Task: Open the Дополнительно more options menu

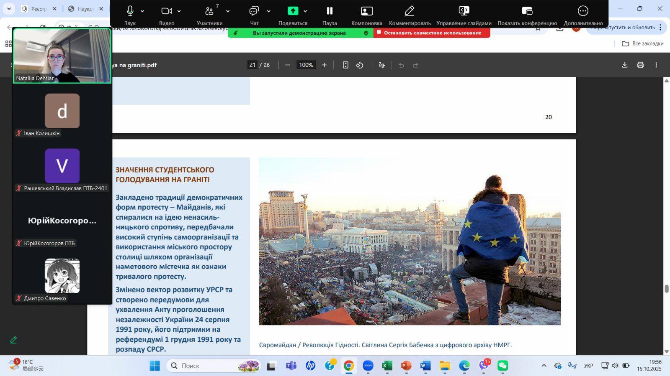Action: point(583,11)
